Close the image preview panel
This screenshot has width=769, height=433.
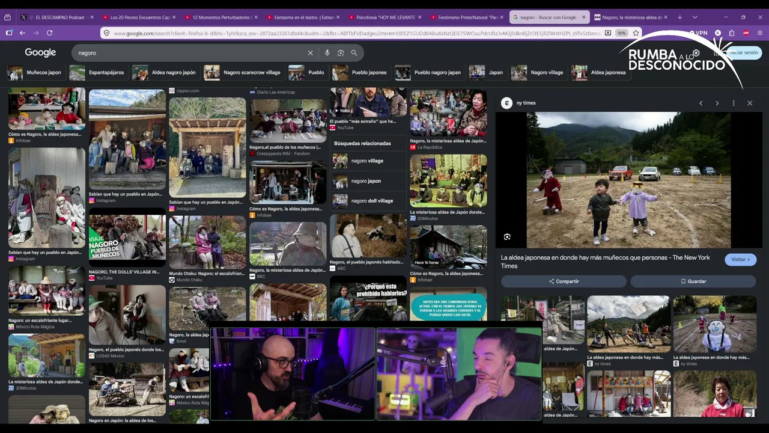[x=750, y=103]
